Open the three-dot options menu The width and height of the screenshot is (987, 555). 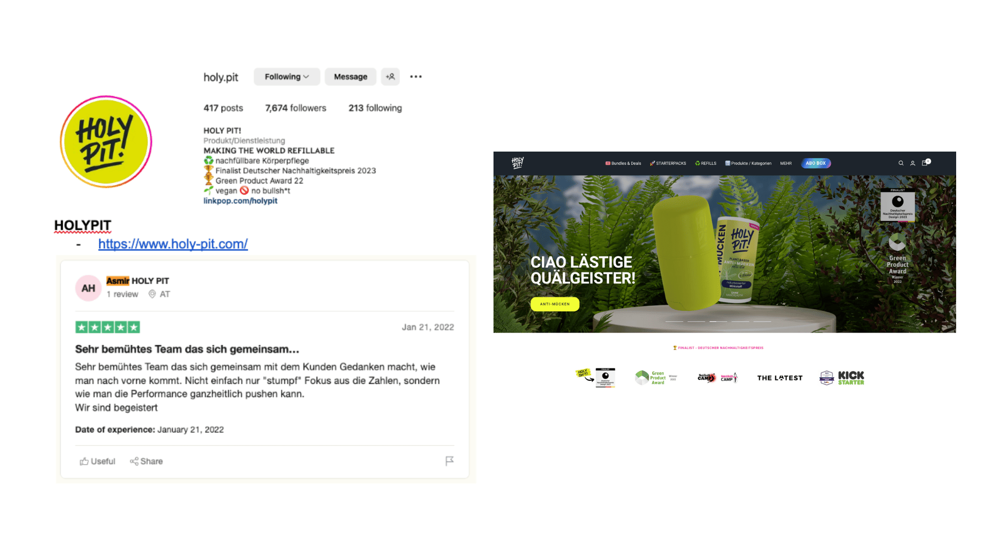(x=416, y=77)
